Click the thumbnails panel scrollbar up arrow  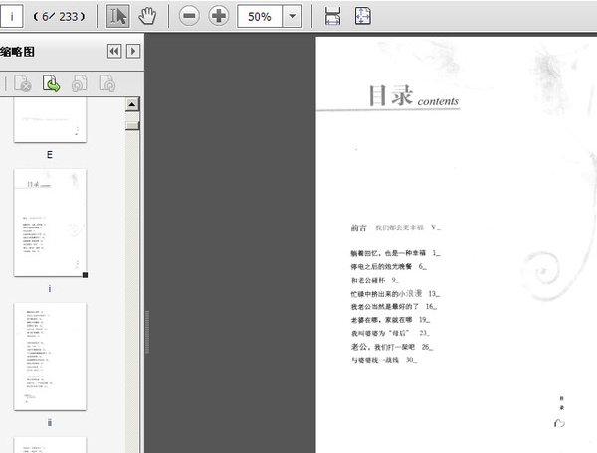tap(132, 104)
